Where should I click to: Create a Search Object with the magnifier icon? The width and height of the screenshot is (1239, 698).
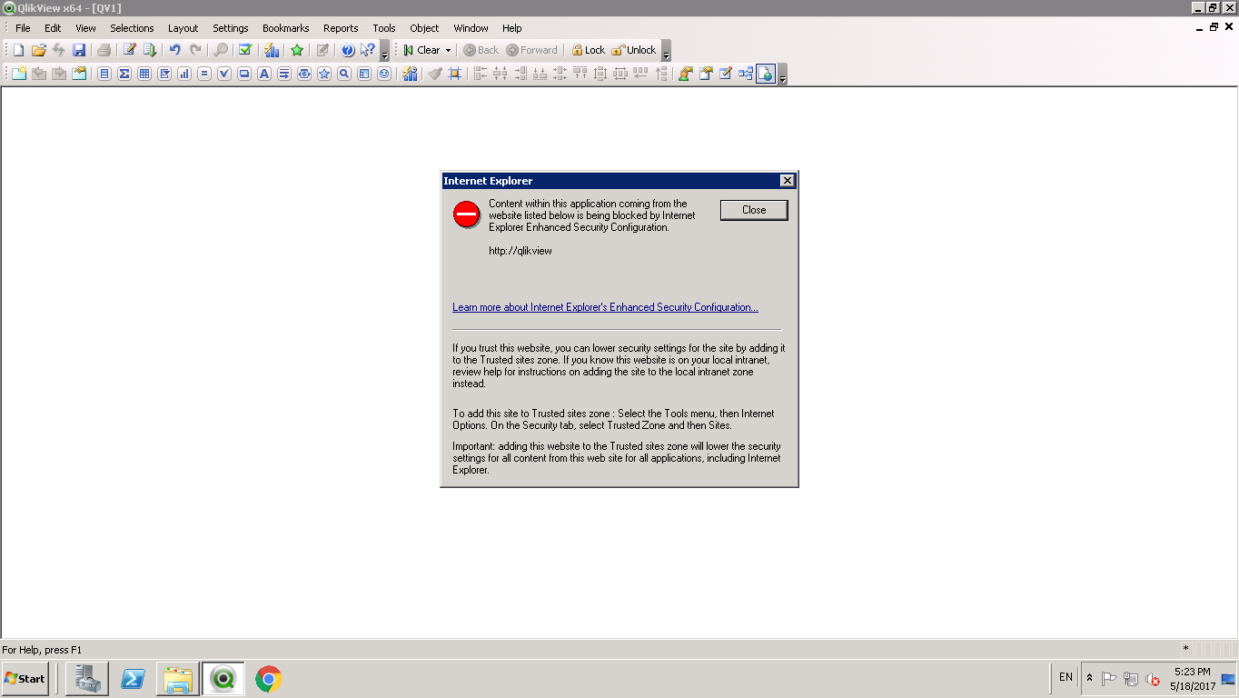344,74
